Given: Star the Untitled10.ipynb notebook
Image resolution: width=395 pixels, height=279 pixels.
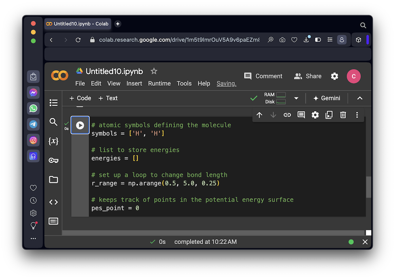Looking at the screenshot, I should point(154,71).
